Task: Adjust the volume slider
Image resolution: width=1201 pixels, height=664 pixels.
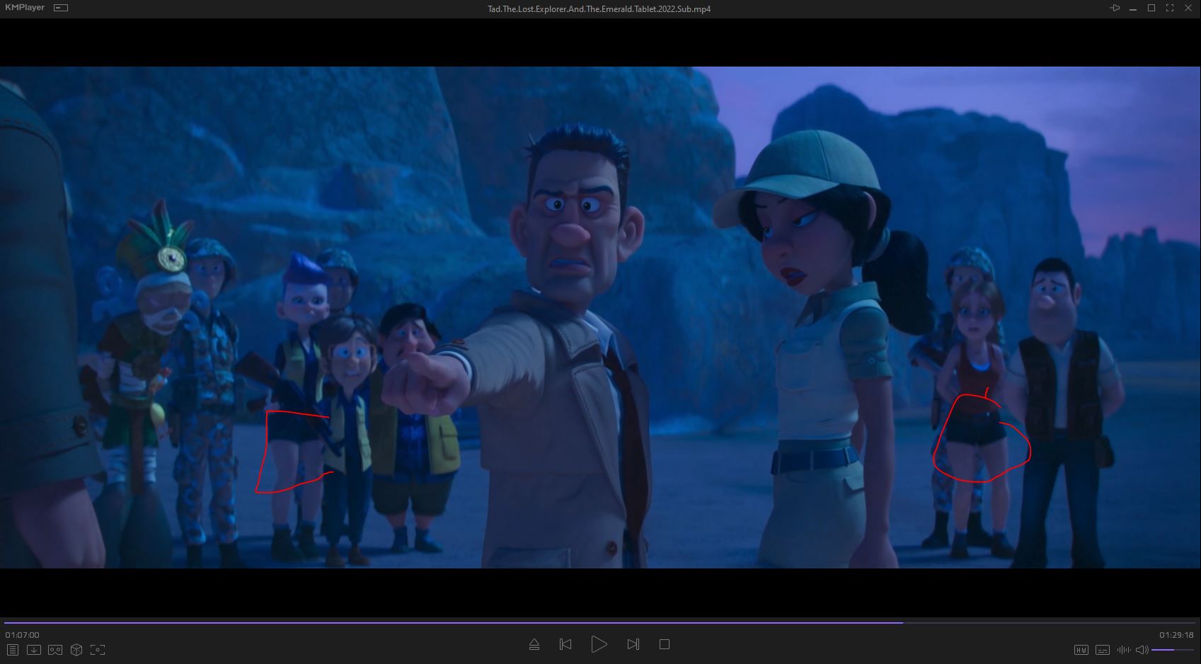Action: pos(1171,650)
